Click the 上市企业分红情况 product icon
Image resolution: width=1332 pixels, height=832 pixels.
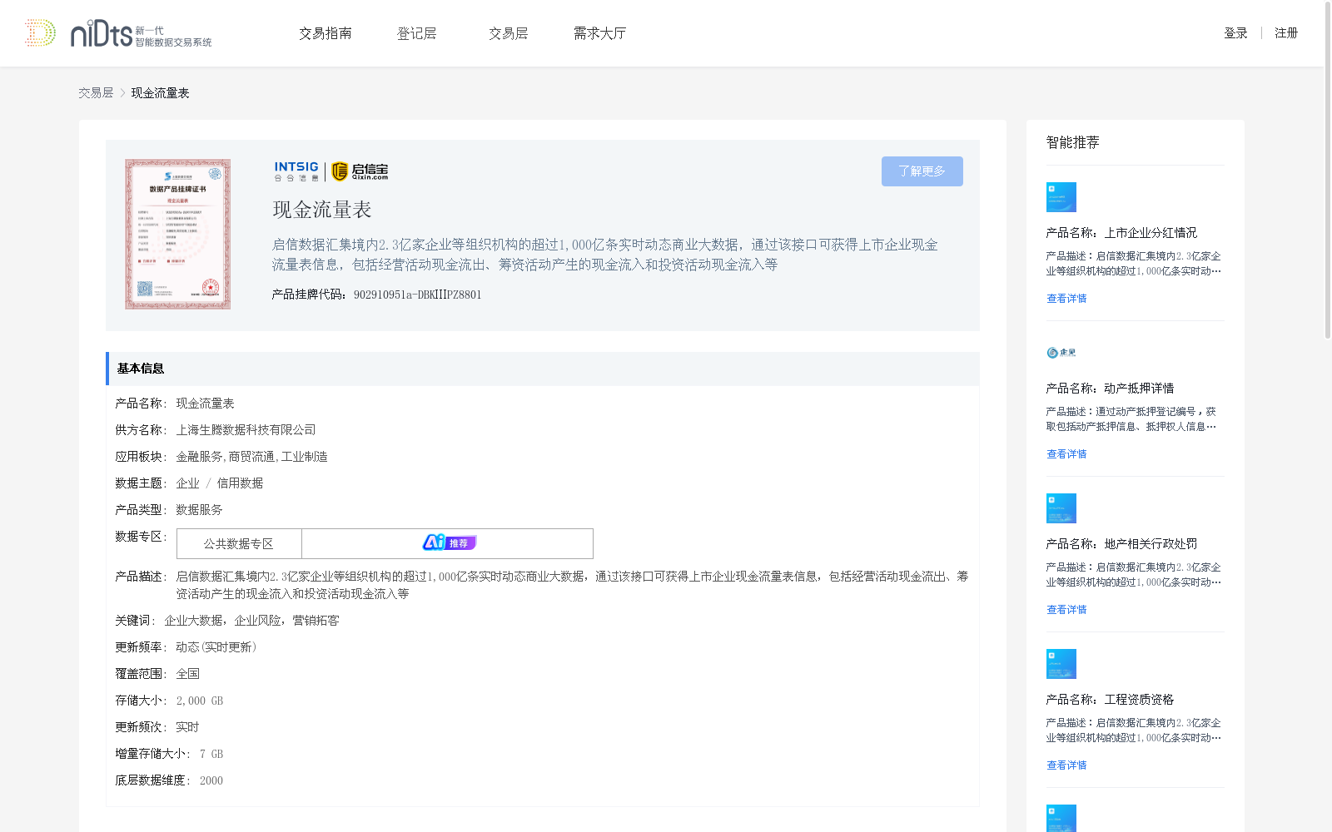pos(1061,197)
